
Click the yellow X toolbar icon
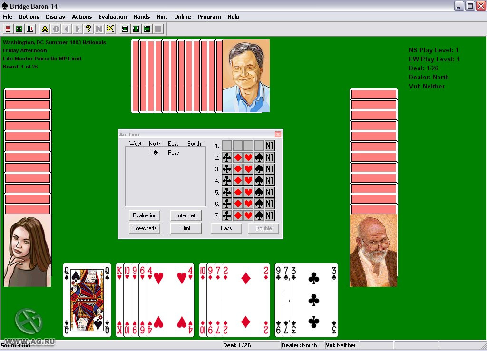click(110, 29)
